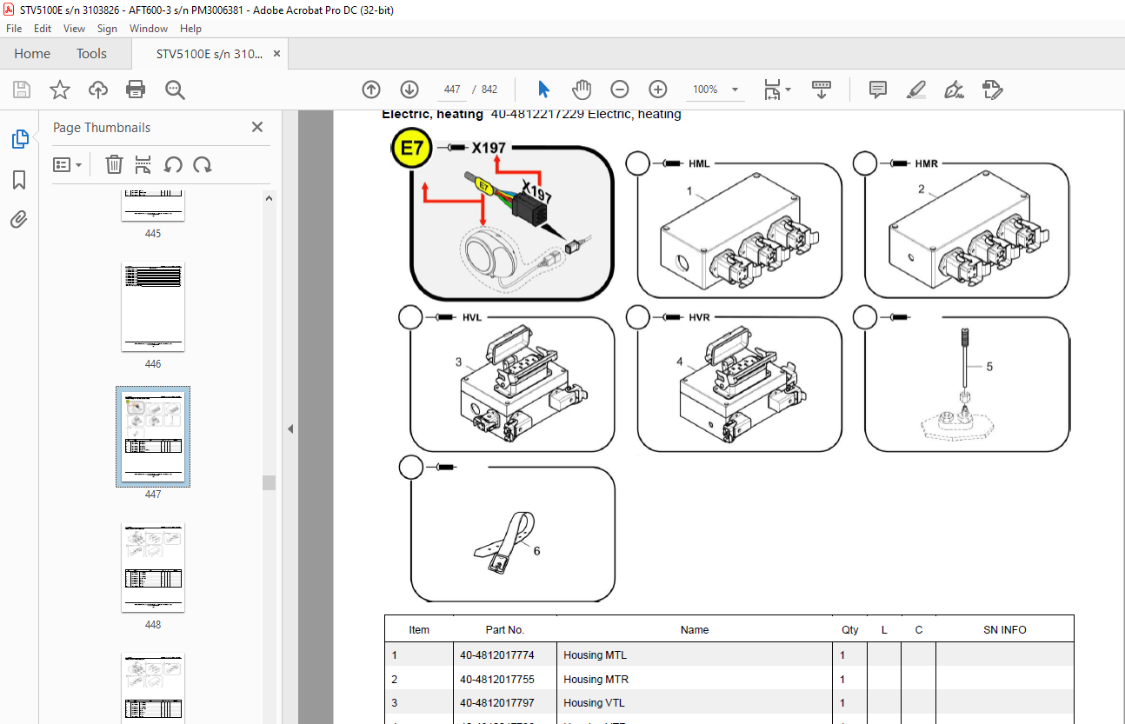
Task: Open the Bookmarks sidebar icon
Action: click(x=19, y=180)
